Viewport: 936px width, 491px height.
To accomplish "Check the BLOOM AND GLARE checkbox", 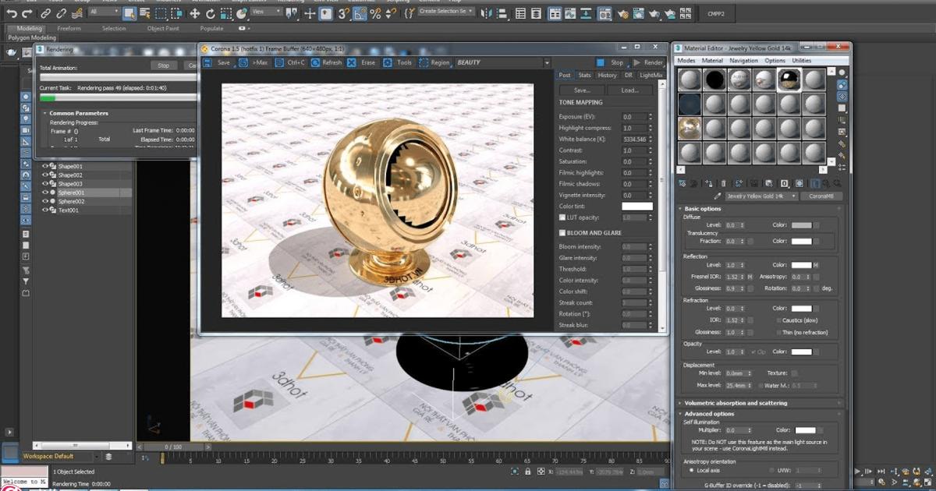I will [564, 232].
